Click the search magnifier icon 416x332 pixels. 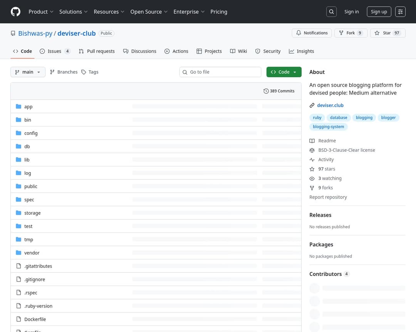click(x=331, y=12)
